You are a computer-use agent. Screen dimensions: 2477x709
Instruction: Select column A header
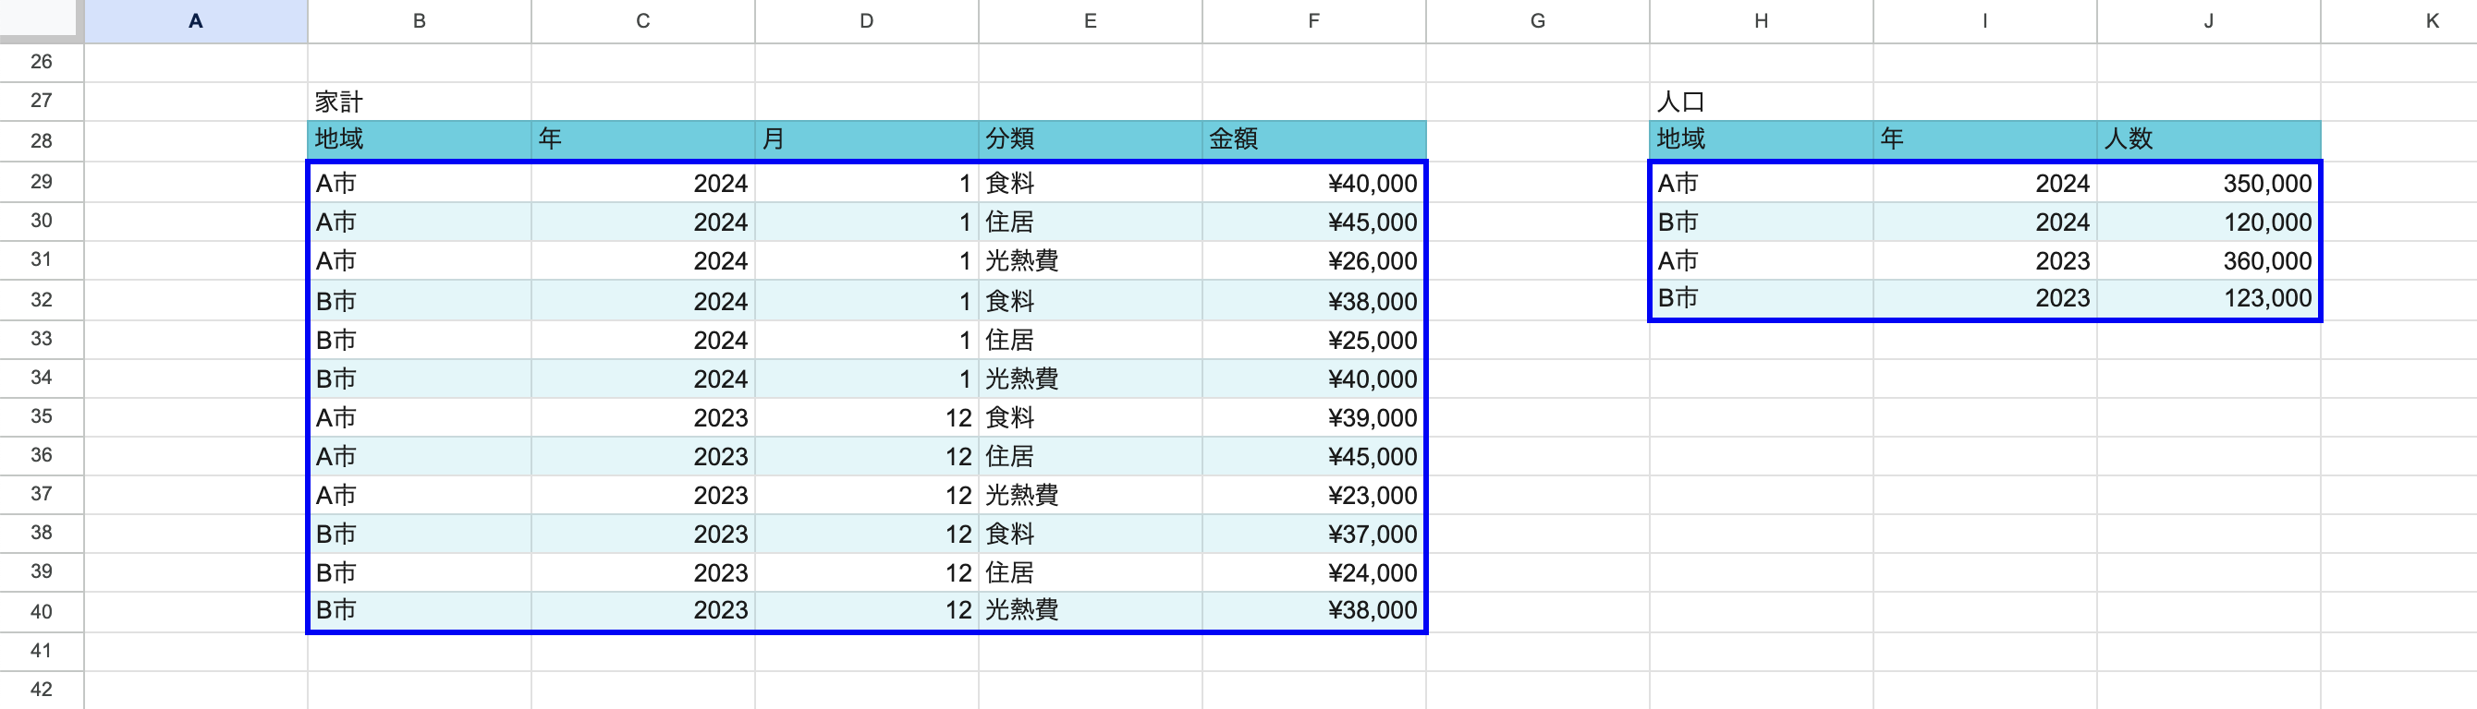pos(195,21)
